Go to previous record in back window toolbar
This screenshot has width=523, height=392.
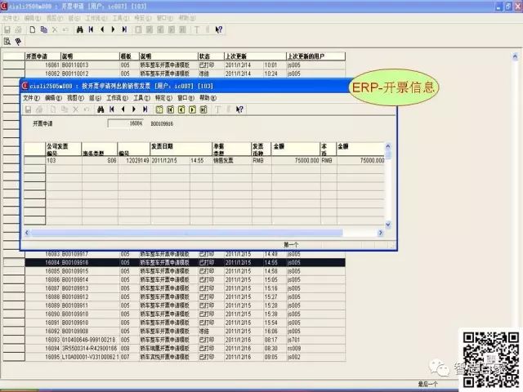(x=102, y=29)
